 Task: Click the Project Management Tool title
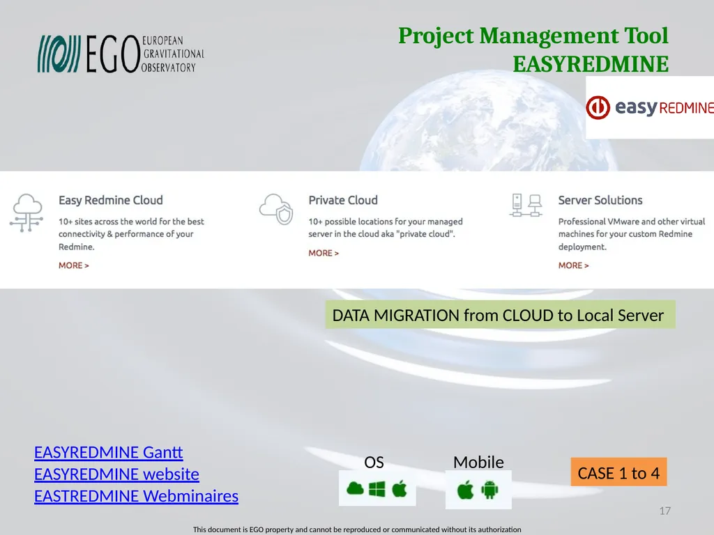533,36
